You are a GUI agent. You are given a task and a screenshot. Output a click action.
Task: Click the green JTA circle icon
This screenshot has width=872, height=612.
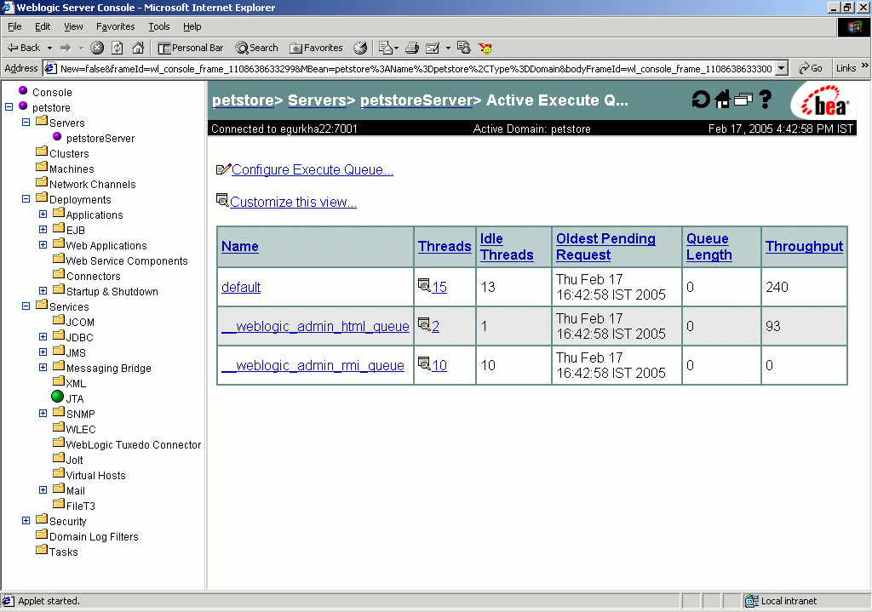click(x=57, y=397)
